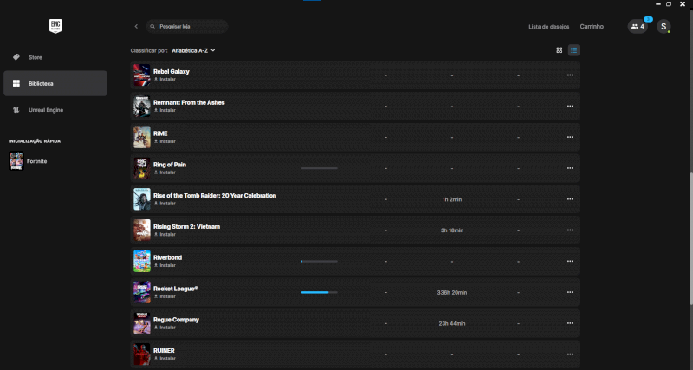Open the Unreal Engine section
Viewport: 693px width, 370px height.
(45, 110)
